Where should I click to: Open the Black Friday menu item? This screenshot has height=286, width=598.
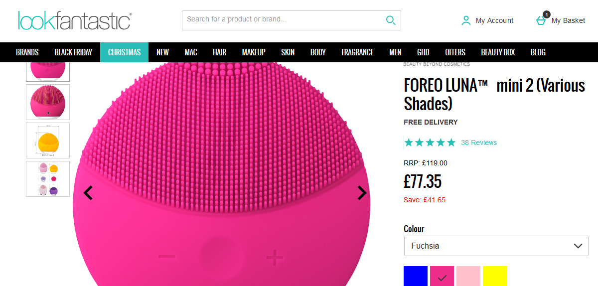73,52
